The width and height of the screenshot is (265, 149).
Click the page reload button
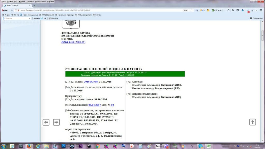[192, 10]
